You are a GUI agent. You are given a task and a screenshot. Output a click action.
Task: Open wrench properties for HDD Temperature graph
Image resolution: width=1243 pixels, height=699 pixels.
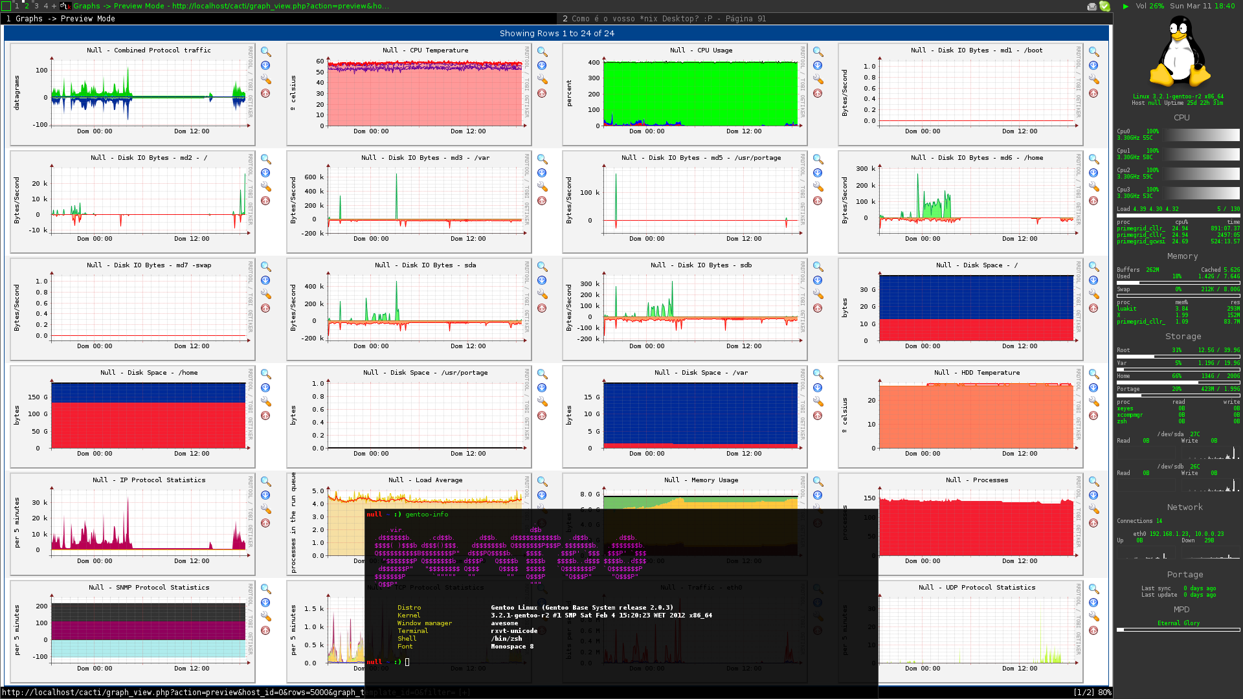(1094, 402)
